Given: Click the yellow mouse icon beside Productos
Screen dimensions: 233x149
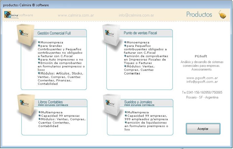Looking at the screenshot, I should point(222,15).
